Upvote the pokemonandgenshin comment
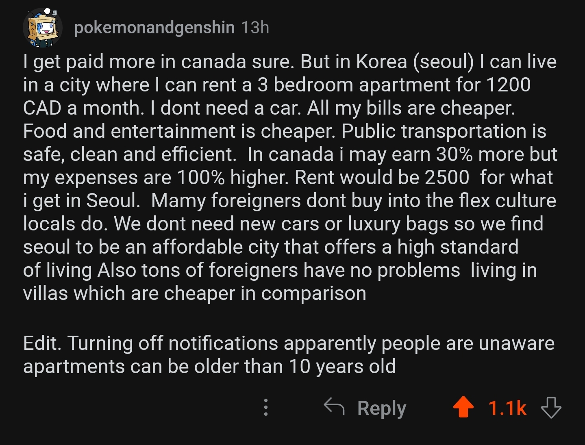This screenshot has width=585, height=445. pyautogui.click(x=463, y=407)
